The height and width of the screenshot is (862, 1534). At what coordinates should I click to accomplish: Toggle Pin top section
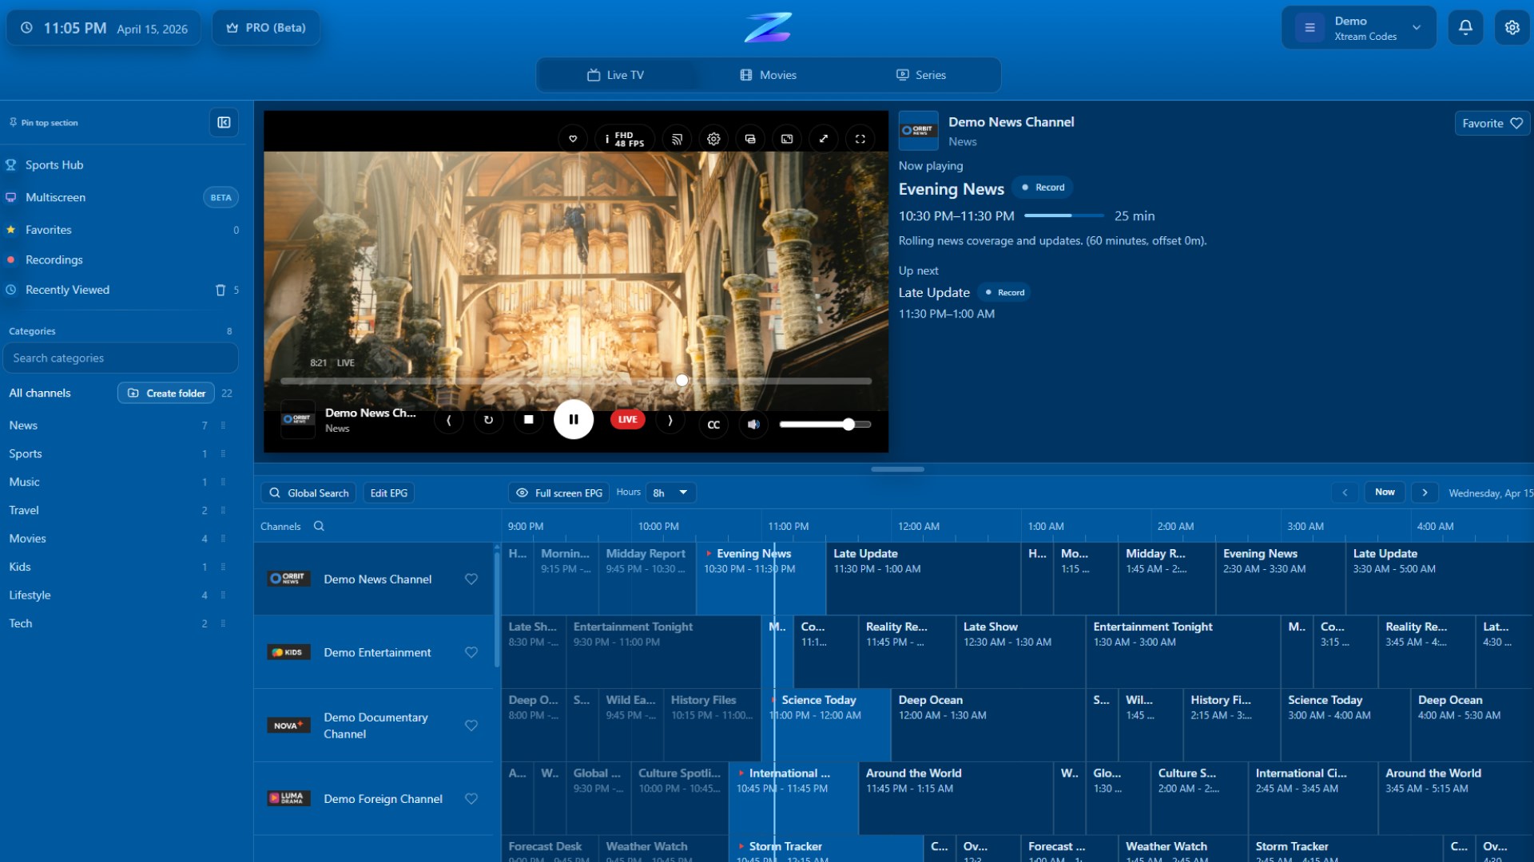click(x=44, y=123)
